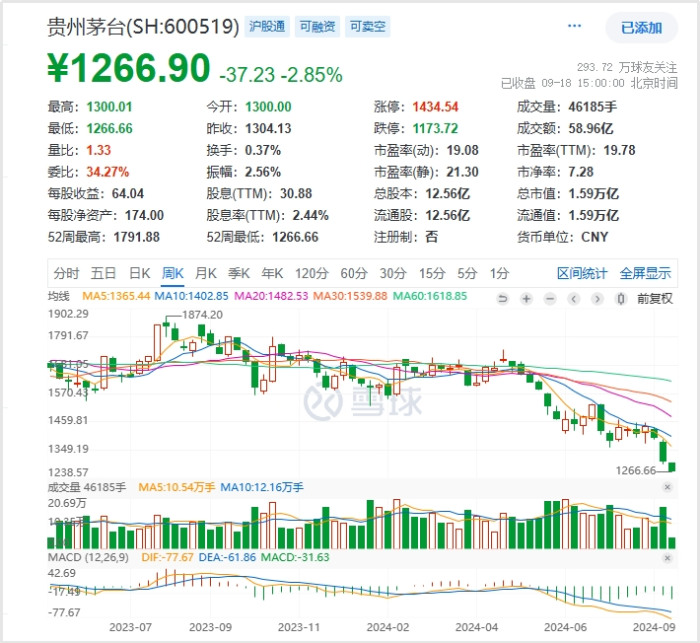Switch to the 5分 chart tab
Image resolution: width=700 pixels, height=643 pixels.
pos(467,273)
